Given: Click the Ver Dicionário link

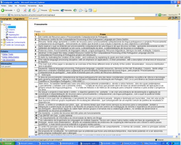Looking at the screenshot, I should click(x=9, y=60).
